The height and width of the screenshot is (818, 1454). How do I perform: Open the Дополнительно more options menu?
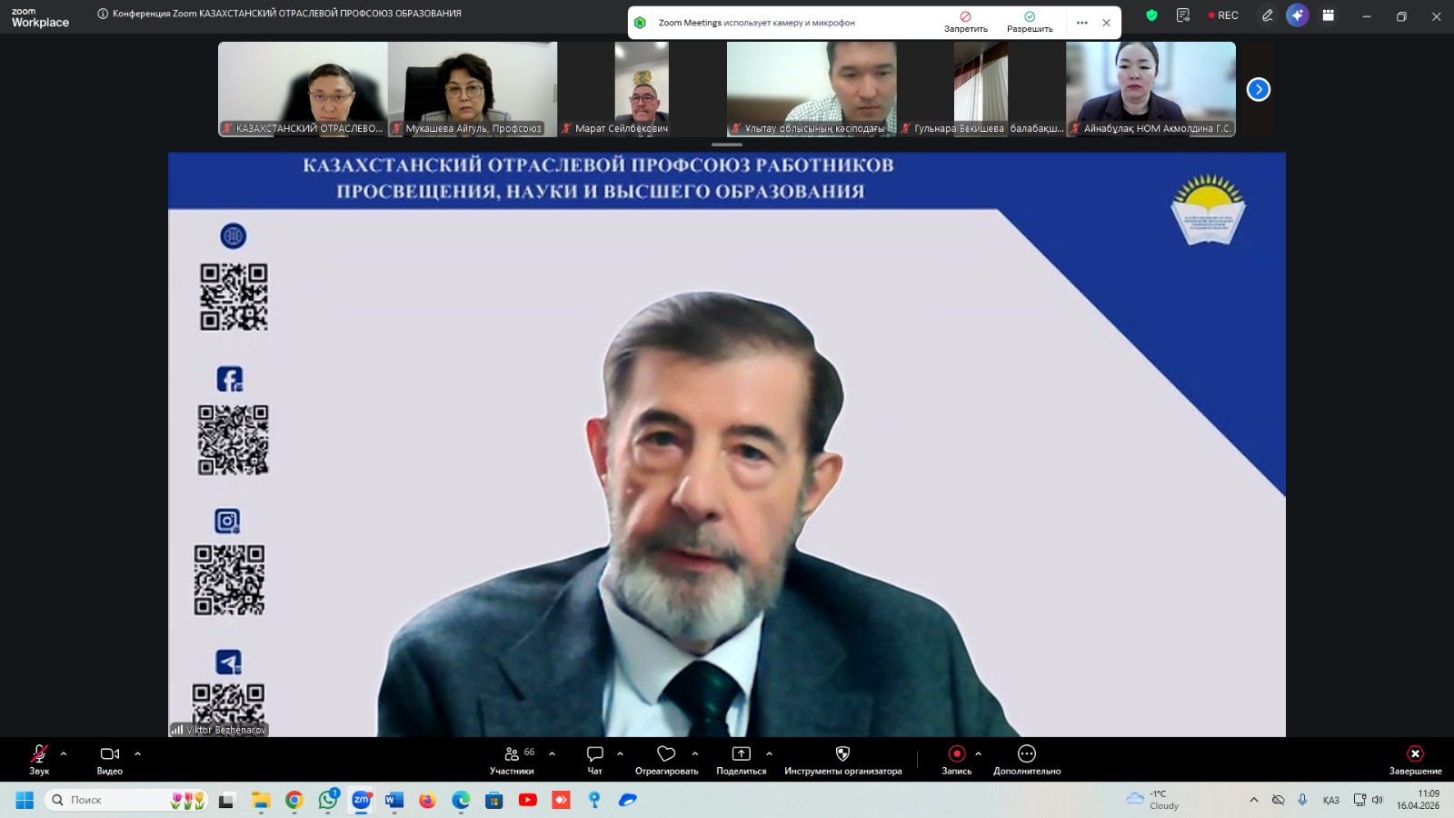[x=1027, y=758]
